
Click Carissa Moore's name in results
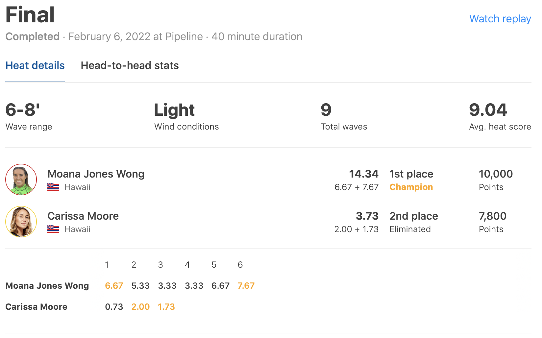pos(83,216)
